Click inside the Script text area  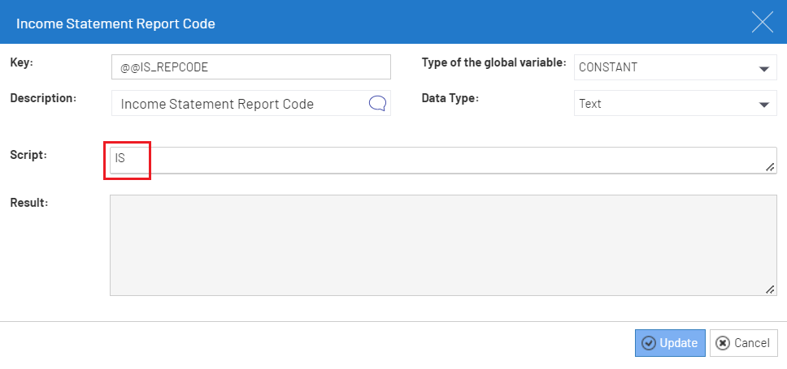pyautogui.click(x=443, y=161)
